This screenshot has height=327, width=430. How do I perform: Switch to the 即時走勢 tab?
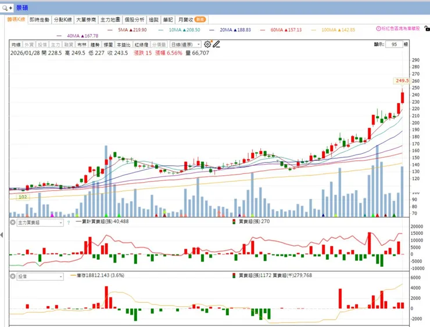point(40,20)
